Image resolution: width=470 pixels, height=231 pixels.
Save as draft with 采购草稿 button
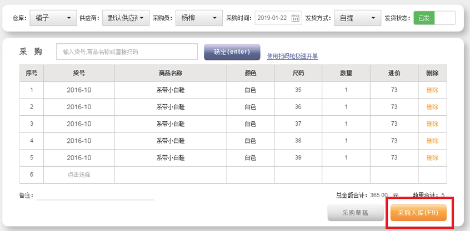pyautogui.click(x=356, y=213)
